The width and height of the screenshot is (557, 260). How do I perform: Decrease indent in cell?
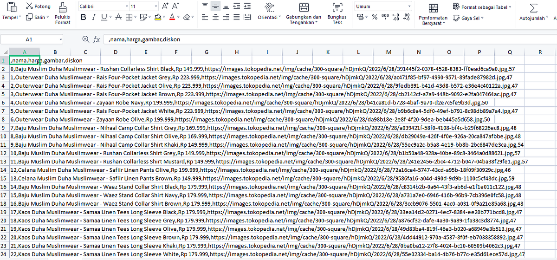click(x=237, y=6)
